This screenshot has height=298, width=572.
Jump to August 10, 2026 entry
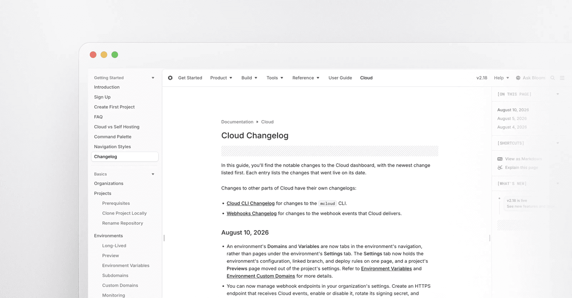point(513,110)
